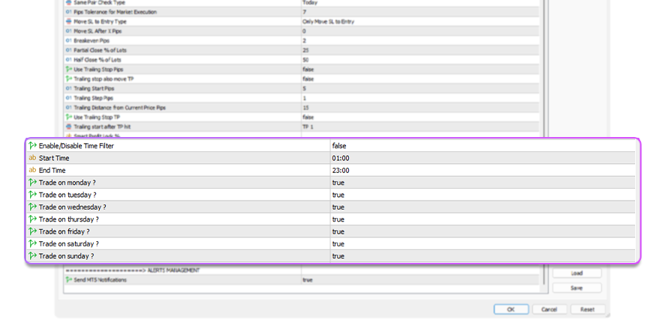Select the boolean icon beside Trade on friday
The image size is (668, 322).
[x=32, y=231]
